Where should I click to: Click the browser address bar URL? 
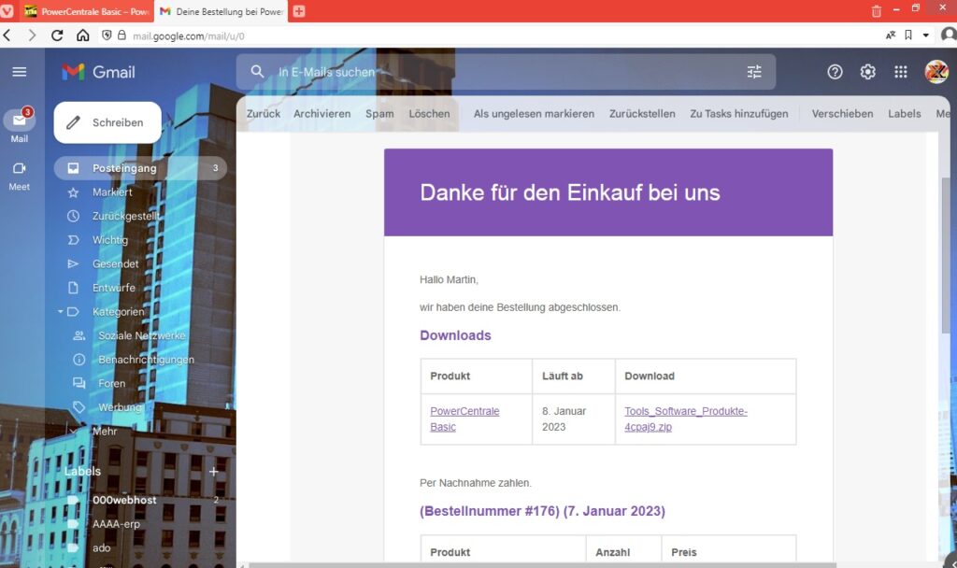pos(189,36)
